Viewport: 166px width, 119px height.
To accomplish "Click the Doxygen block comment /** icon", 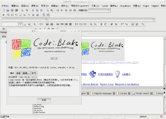I will pos(122,24).
